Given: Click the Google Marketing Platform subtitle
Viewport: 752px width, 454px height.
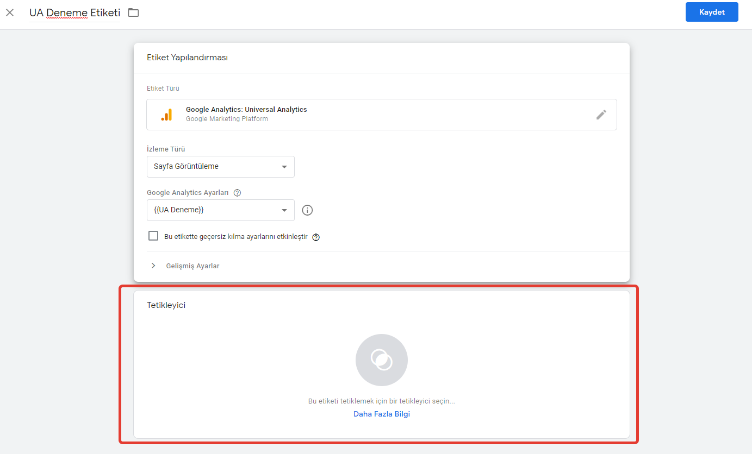Looking at the screenshot, I should coord(227,119).
